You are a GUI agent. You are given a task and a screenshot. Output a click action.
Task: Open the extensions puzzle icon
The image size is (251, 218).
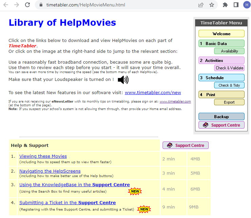(x=225, y=5)
